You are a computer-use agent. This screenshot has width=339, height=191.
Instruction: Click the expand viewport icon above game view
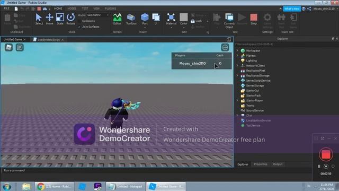[229, 39]
